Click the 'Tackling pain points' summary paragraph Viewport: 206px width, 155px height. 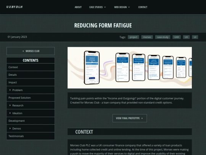pyautogui.click(x=127, y=100)
